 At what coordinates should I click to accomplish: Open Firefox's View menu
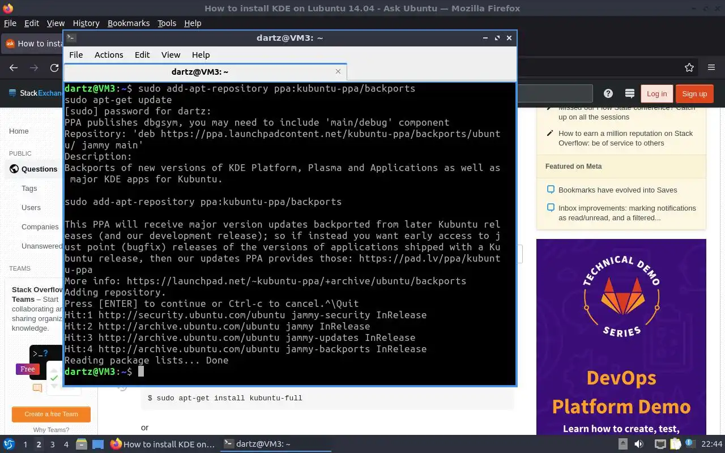point(56,23)
